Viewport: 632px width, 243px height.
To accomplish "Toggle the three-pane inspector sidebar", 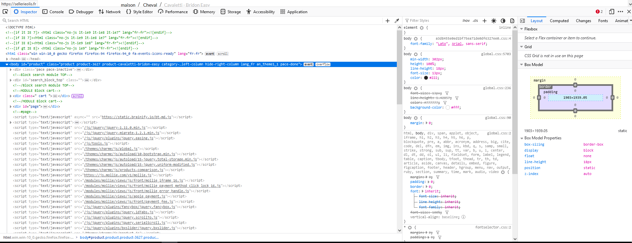I will [522, 20].
